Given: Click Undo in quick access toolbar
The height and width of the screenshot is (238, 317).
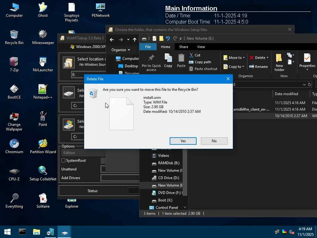Looking at the screenshot, I should pyautogui.click(x=168, y=38).
